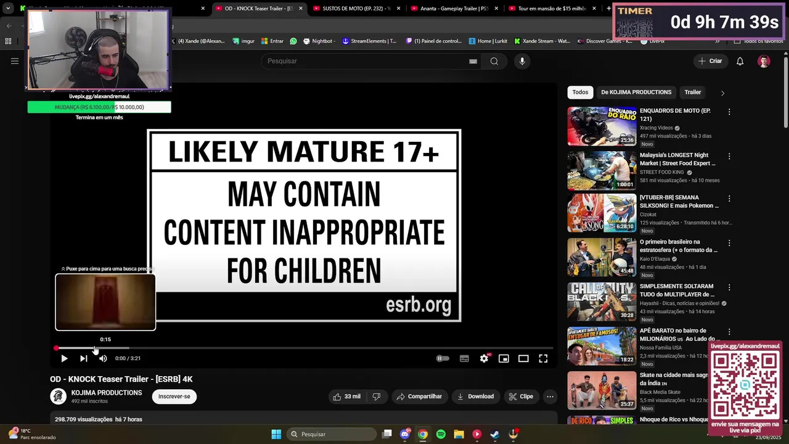This screenshot has width=789, height=444.
Task: Open more actions menu below video
Action: point(550,397)
